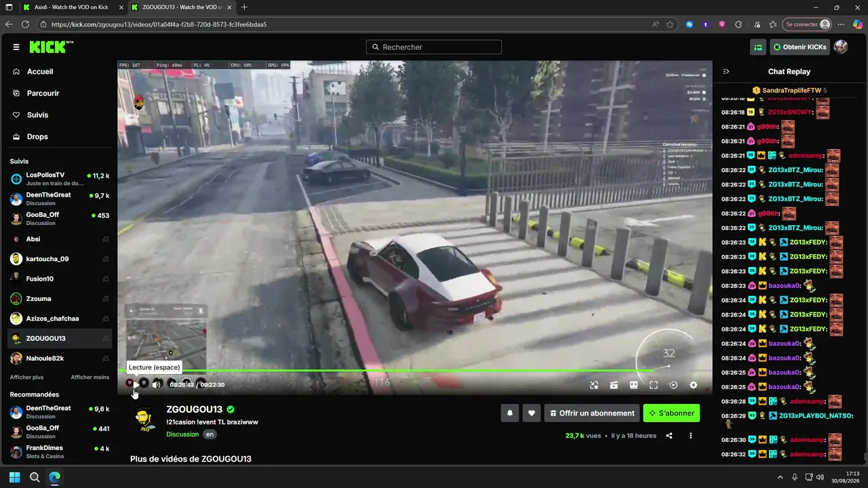Seek on the green video progress bar
This screenshot has width=868, height=488.
(x=414, y=370)
